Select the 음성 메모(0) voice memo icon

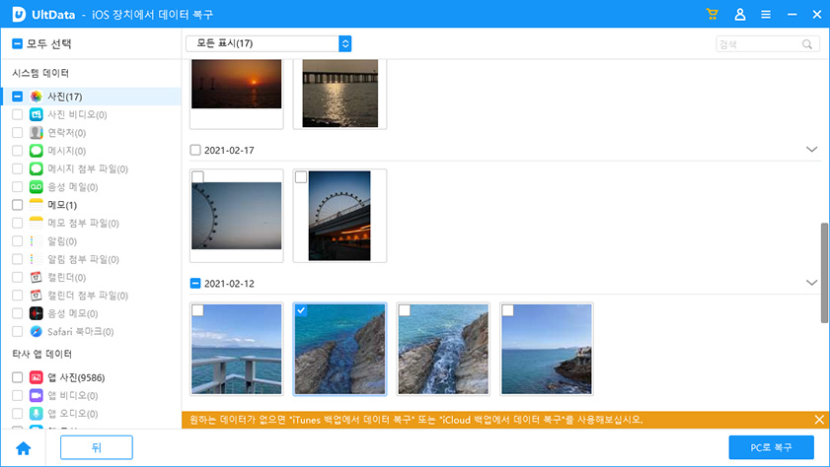(36, 313)
